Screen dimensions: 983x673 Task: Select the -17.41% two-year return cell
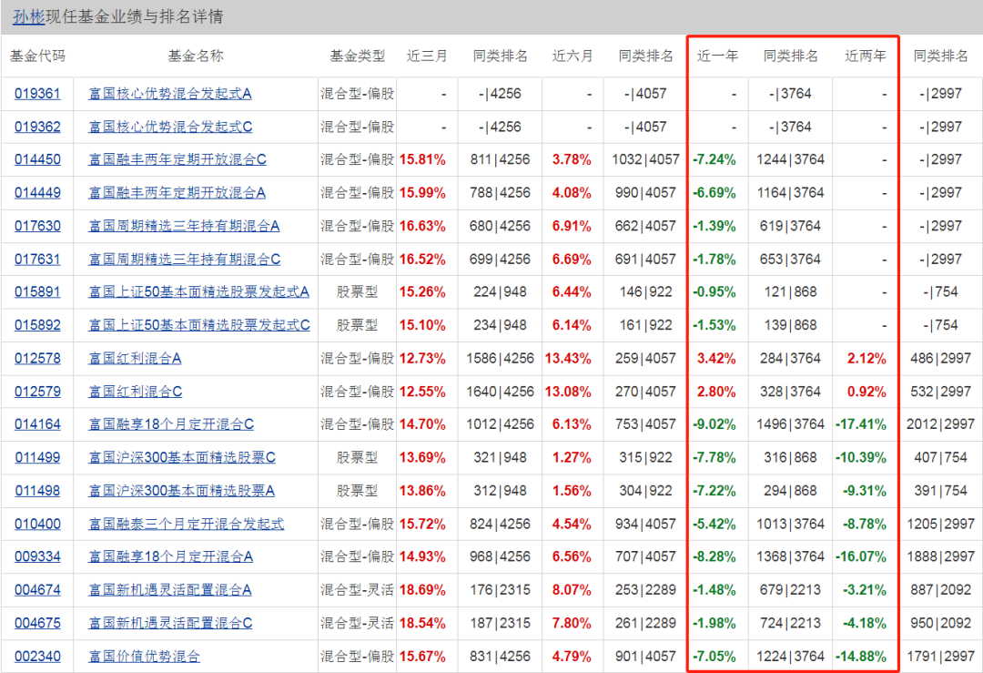pos(861,424)
